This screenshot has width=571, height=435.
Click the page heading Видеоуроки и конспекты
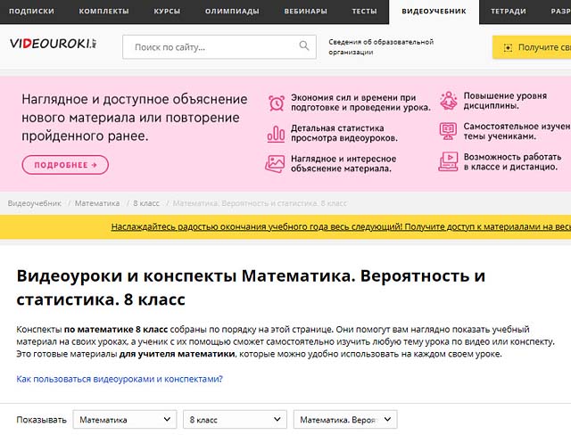point(251,288)
